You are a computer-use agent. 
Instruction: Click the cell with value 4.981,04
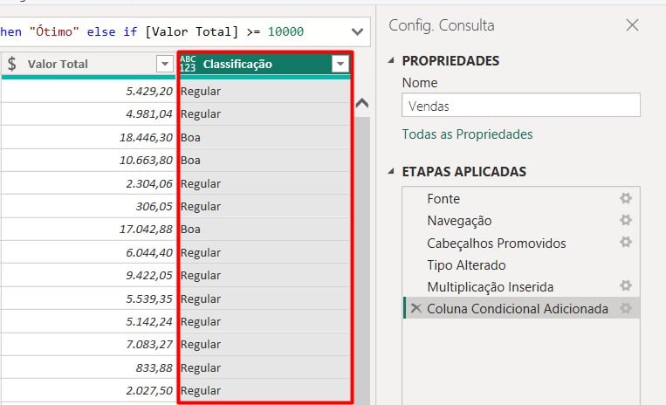click(88, 113)
